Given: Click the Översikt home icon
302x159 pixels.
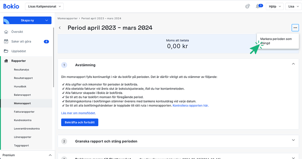Looking at the screenshot, I should coord(6,32).
